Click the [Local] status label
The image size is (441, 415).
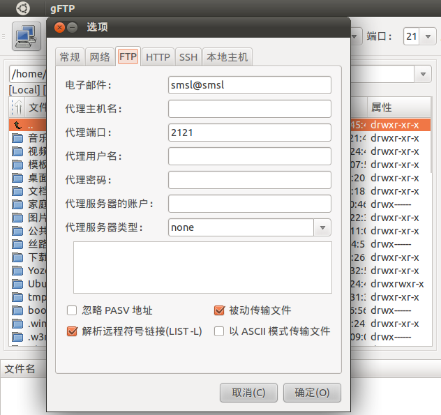pyautogui.click(x=24, y=90)
